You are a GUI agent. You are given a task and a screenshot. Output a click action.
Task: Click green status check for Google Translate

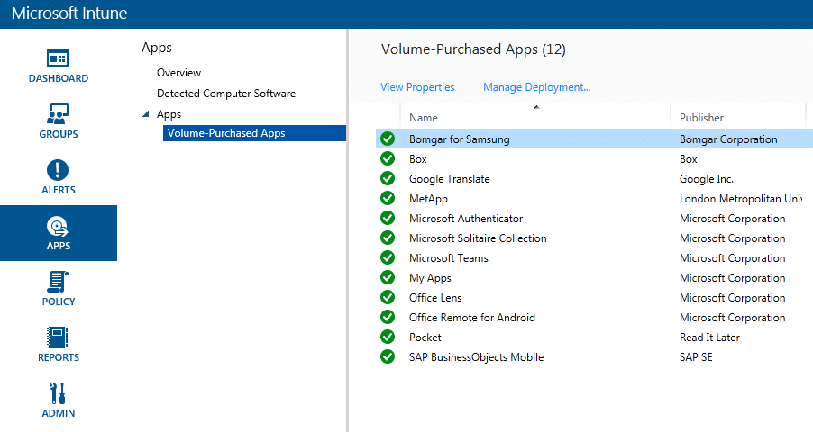388,178
